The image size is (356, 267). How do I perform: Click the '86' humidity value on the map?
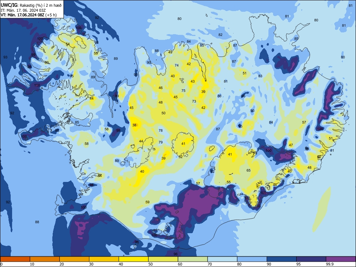219,96
